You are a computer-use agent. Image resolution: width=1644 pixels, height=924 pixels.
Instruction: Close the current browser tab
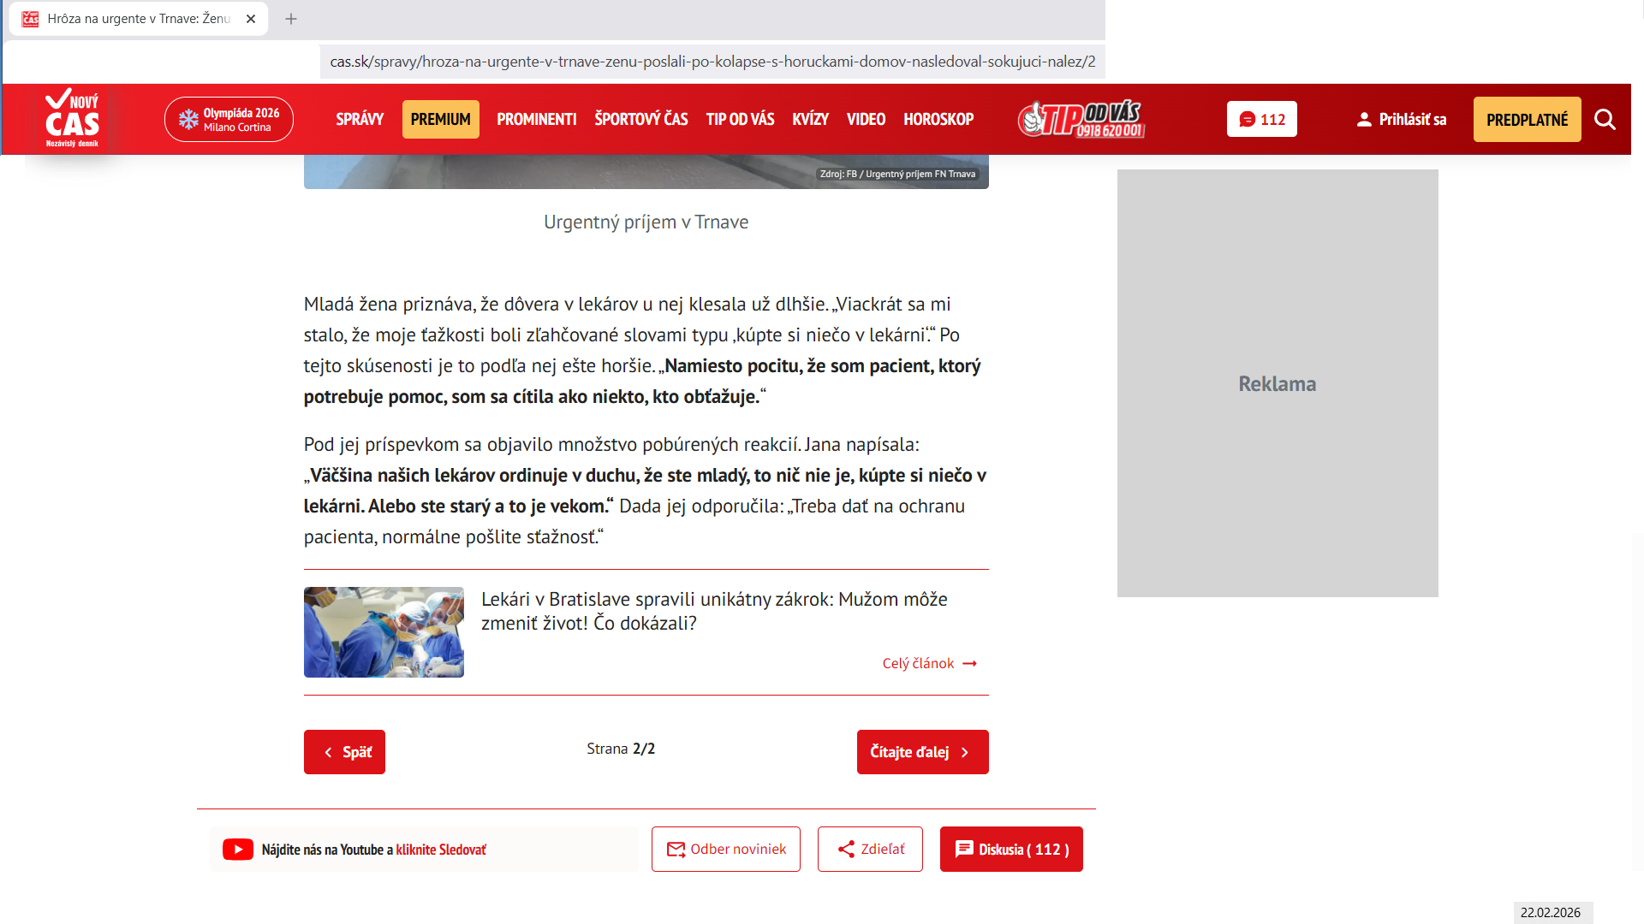[x=251, y=19]
